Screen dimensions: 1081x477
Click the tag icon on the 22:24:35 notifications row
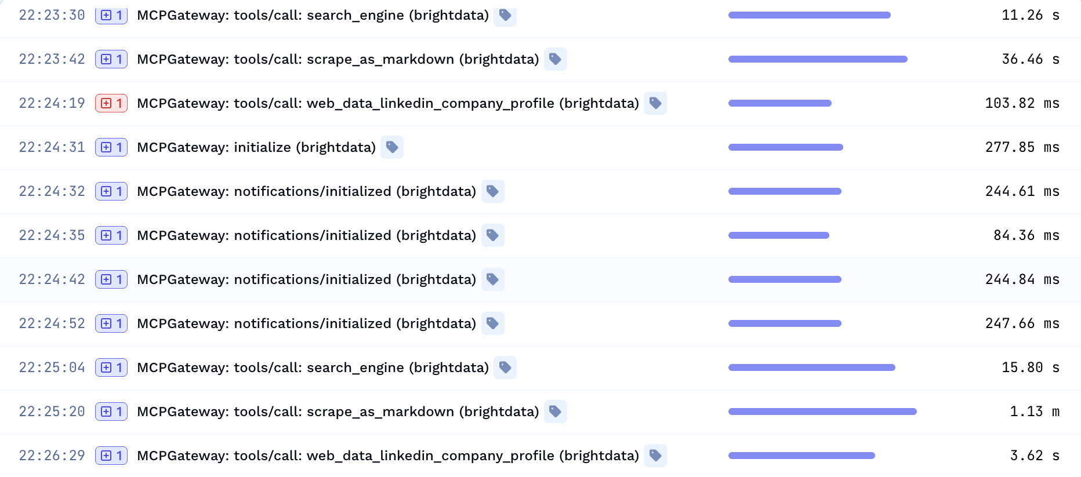pyautogui.click(x=493, y=235)
